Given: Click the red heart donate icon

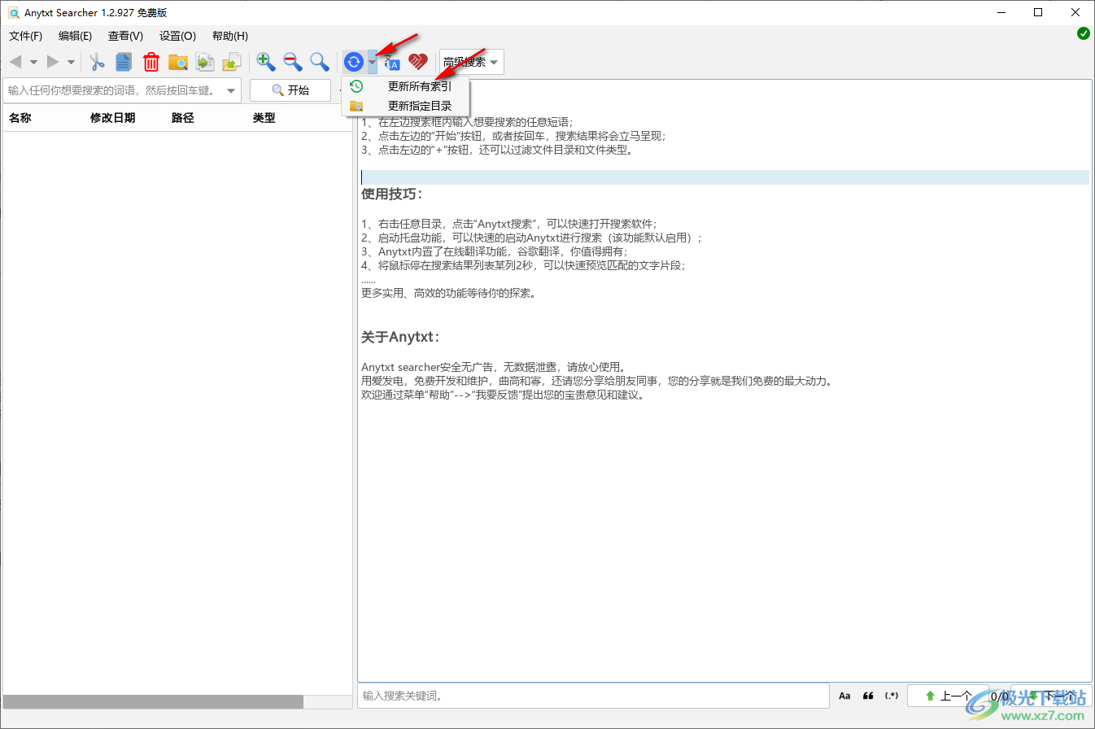Looking at the screenshot, I should pos(418,62).
